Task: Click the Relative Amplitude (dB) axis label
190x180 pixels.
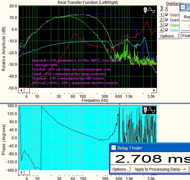Action: click(4, 49)
